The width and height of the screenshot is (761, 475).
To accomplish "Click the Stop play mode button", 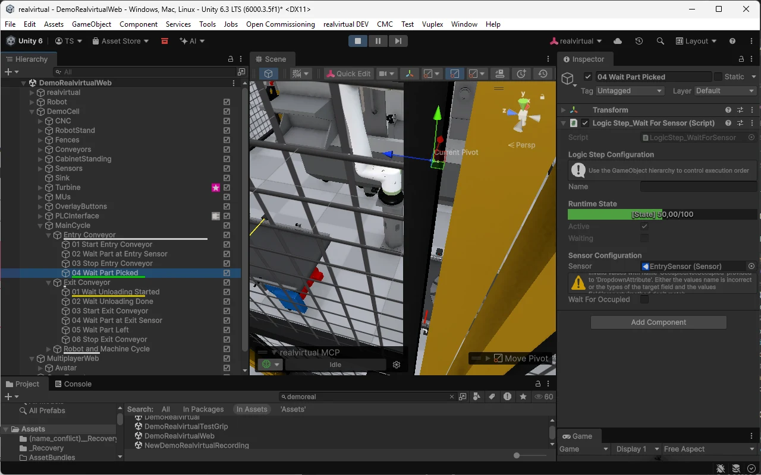I will [x=358, y=41].
